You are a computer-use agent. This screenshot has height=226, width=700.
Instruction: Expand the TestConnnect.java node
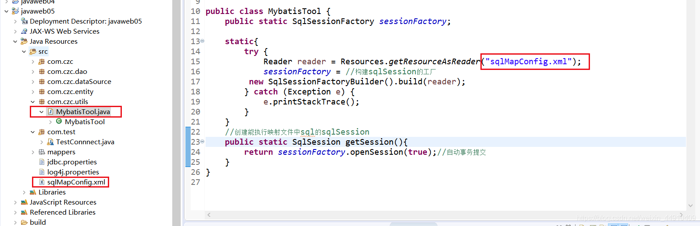click(x=42, y=142)
